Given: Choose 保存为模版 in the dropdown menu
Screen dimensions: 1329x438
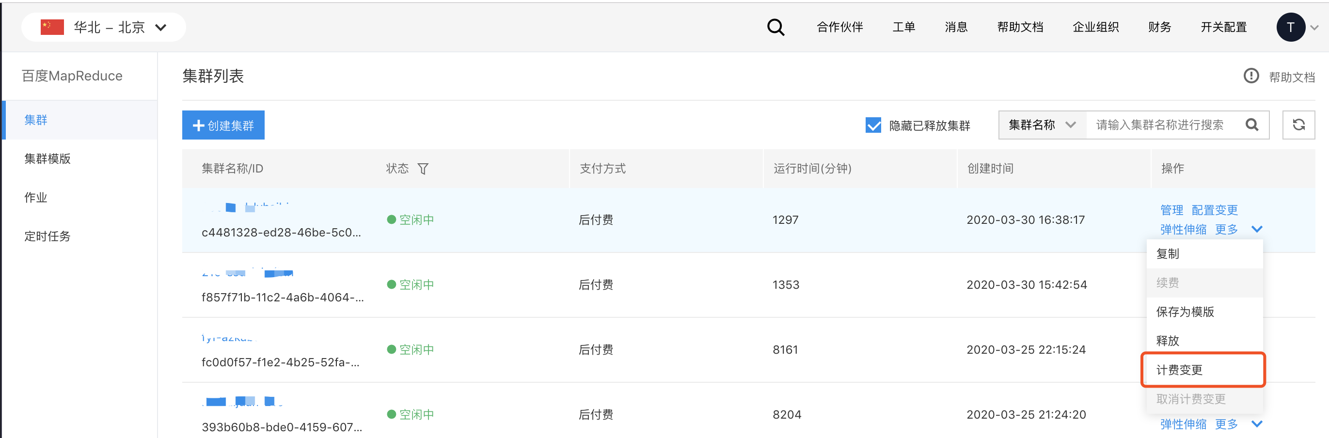Looking at the screenshot, I should coord(1204,312).
